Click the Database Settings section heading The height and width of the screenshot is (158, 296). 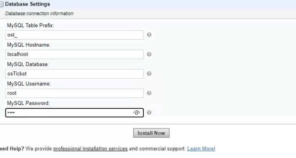27,4
